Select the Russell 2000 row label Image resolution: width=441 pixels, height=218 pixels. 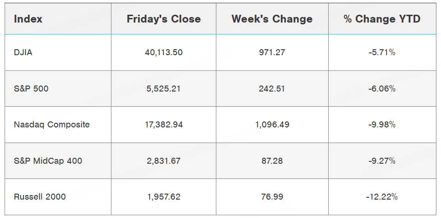pos(40,197)
